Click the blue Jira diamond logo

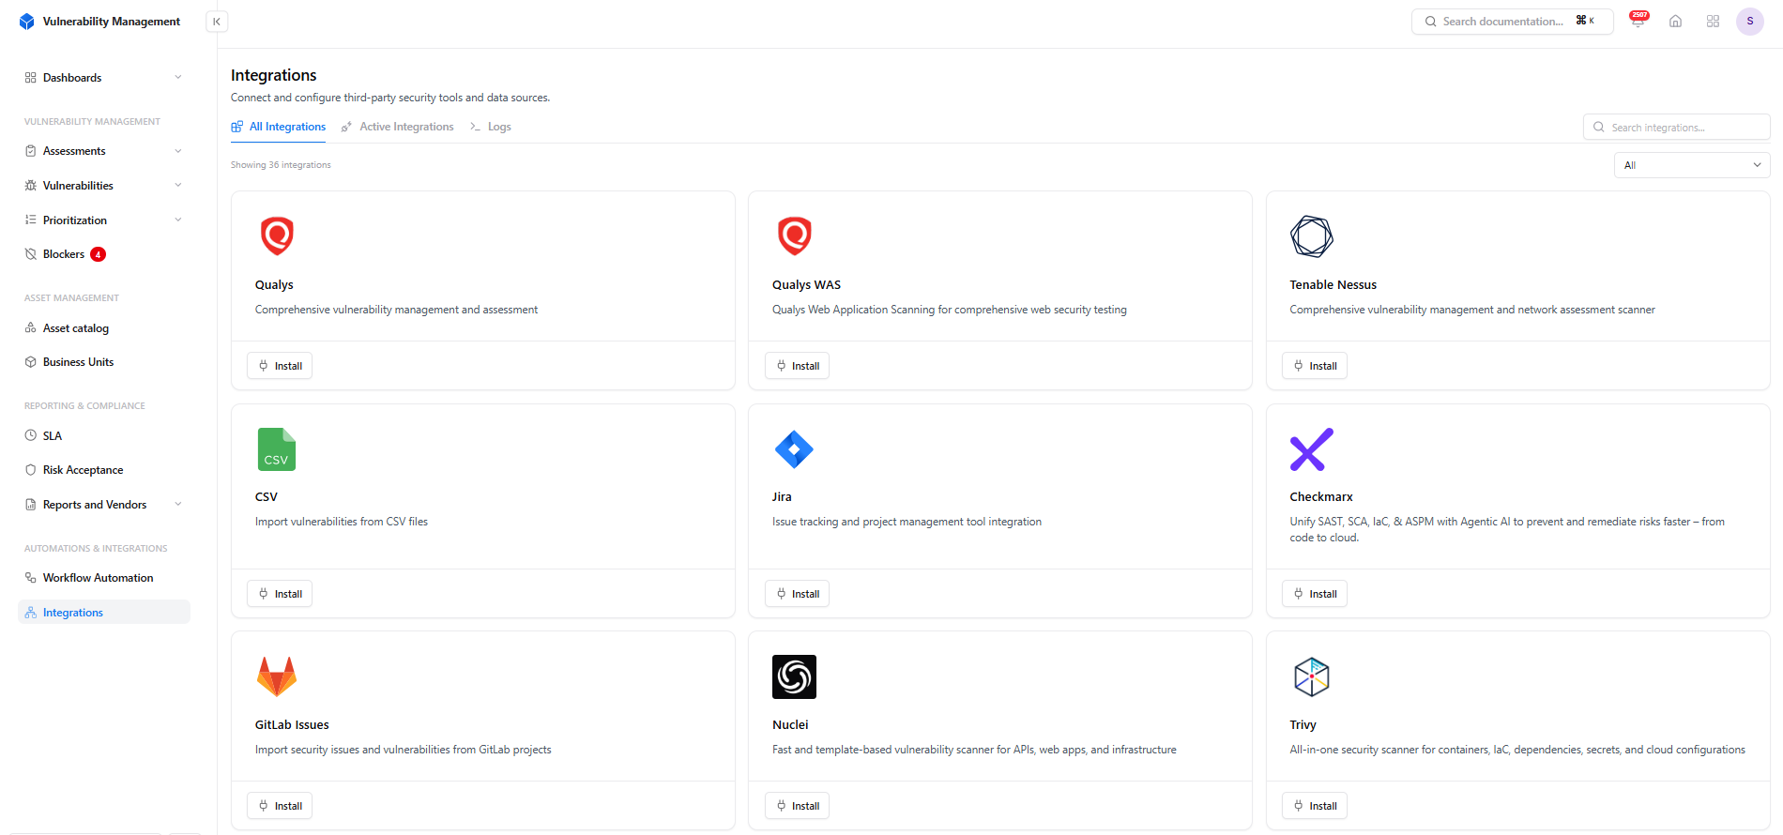794,449
